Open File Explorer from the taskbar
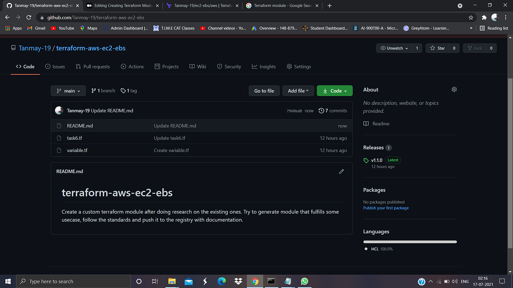 pos(172,281)
